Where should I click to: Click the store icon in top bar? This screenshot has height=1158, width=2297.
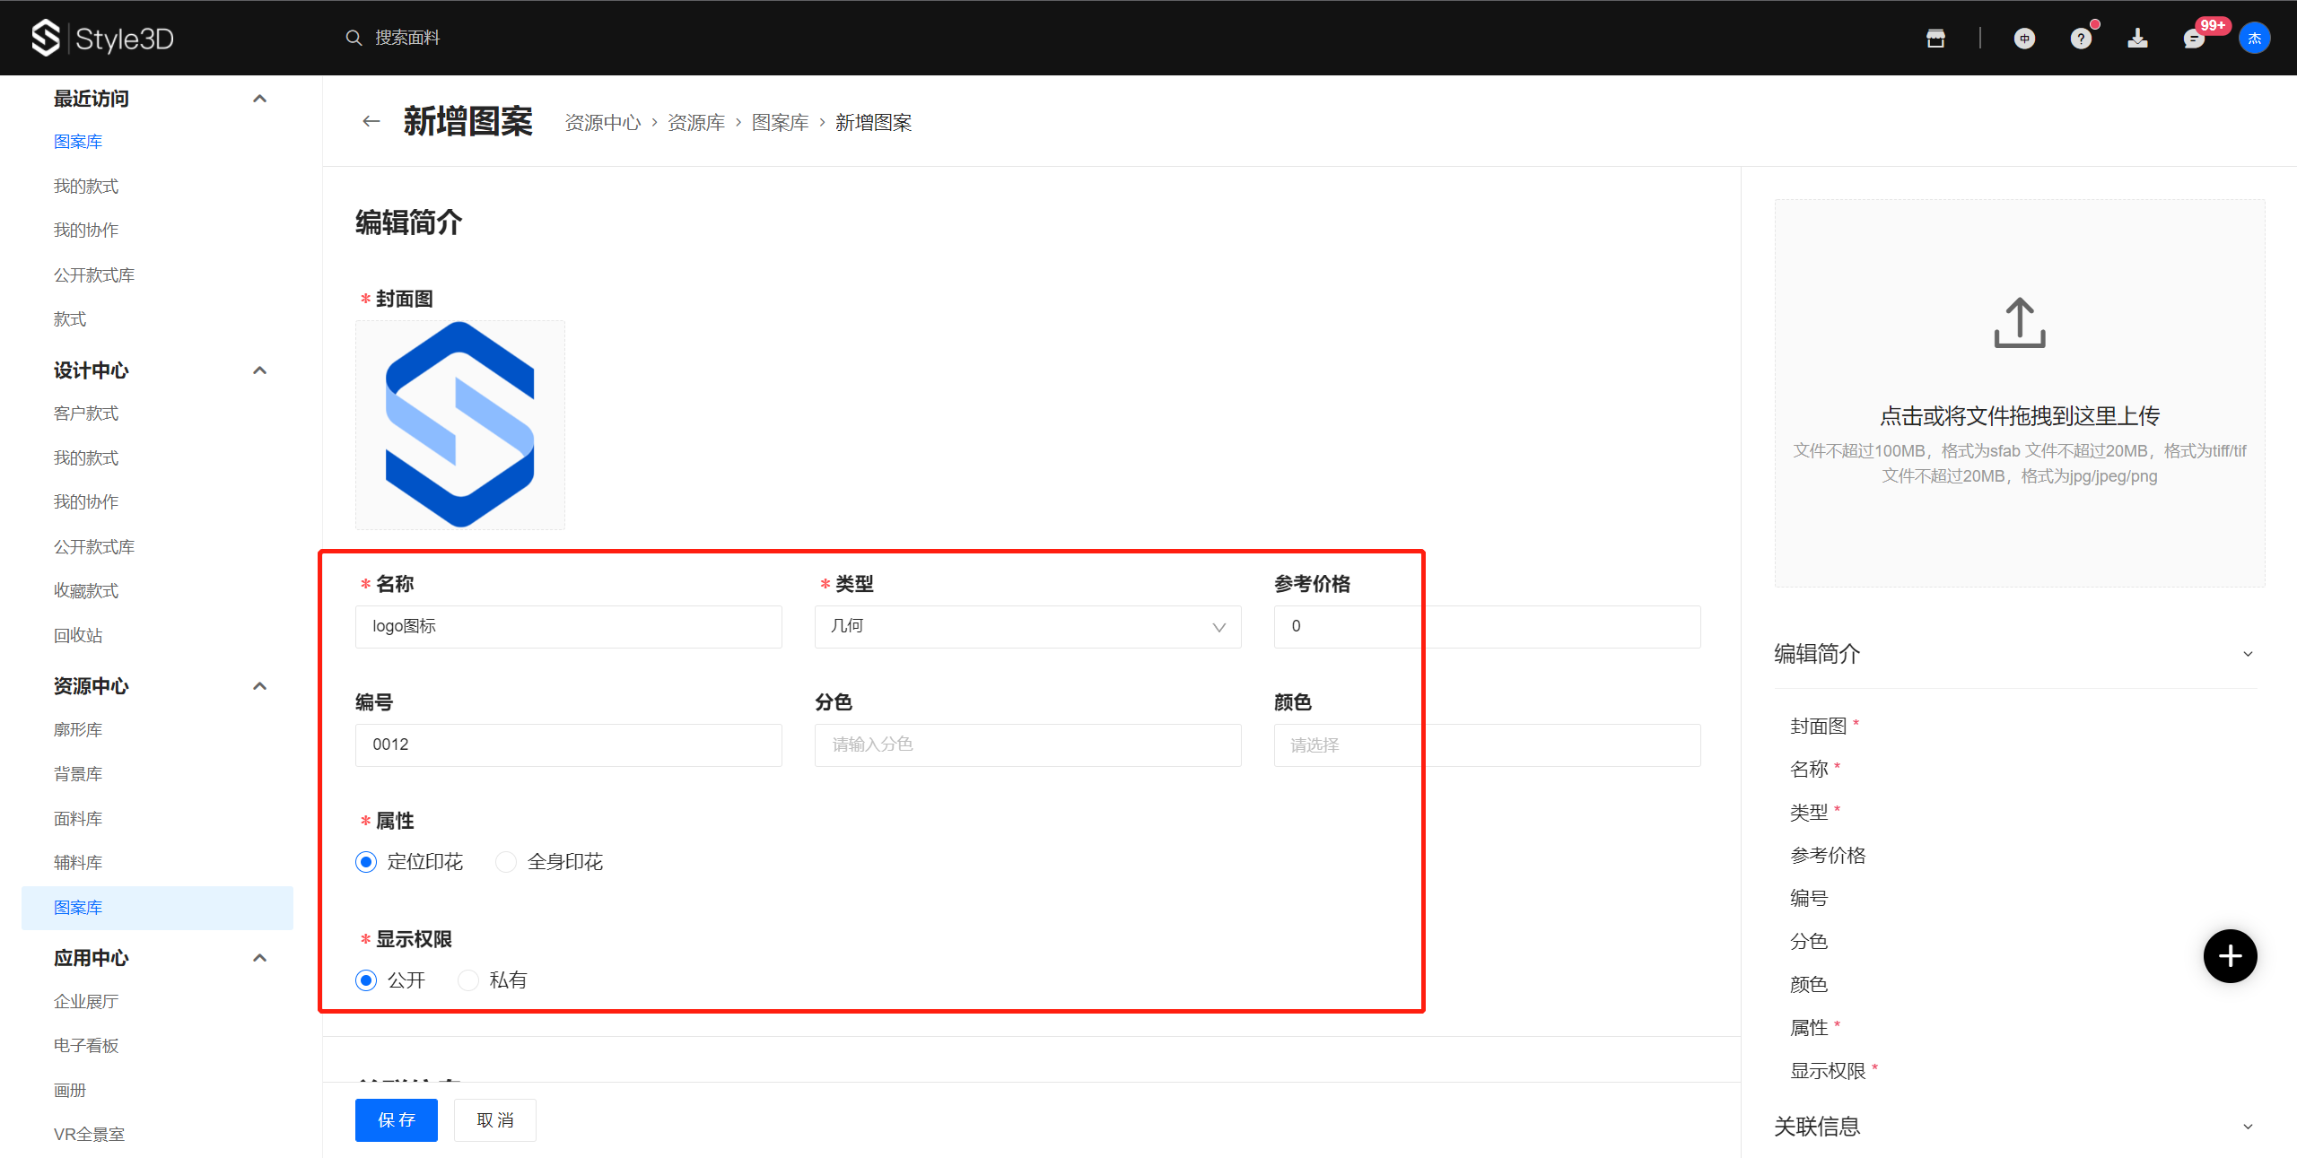1935,38
